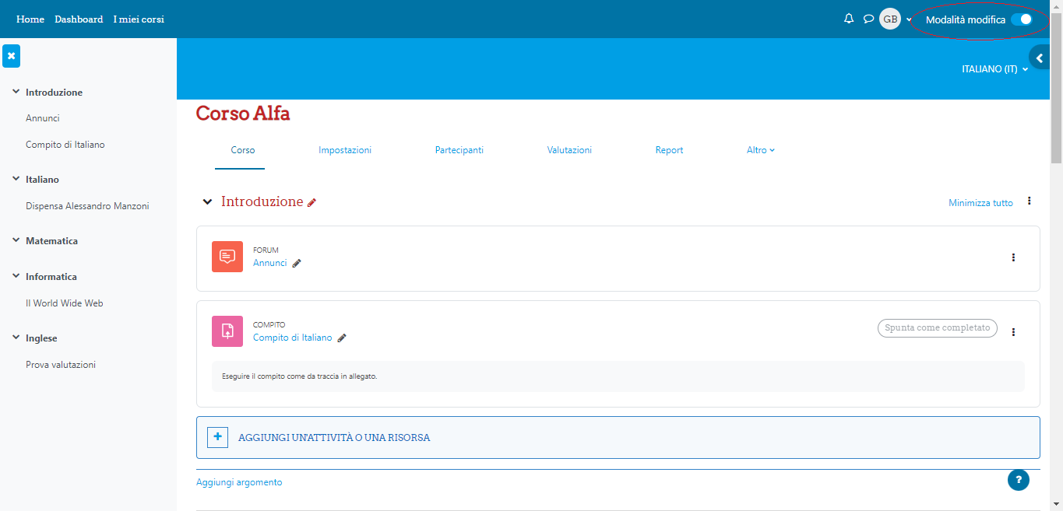This screenshot has width=1063, height=511.
Task: Open the Introduzione section three-dot menu
Action: pyautogui.click(x=1029, y=201)
